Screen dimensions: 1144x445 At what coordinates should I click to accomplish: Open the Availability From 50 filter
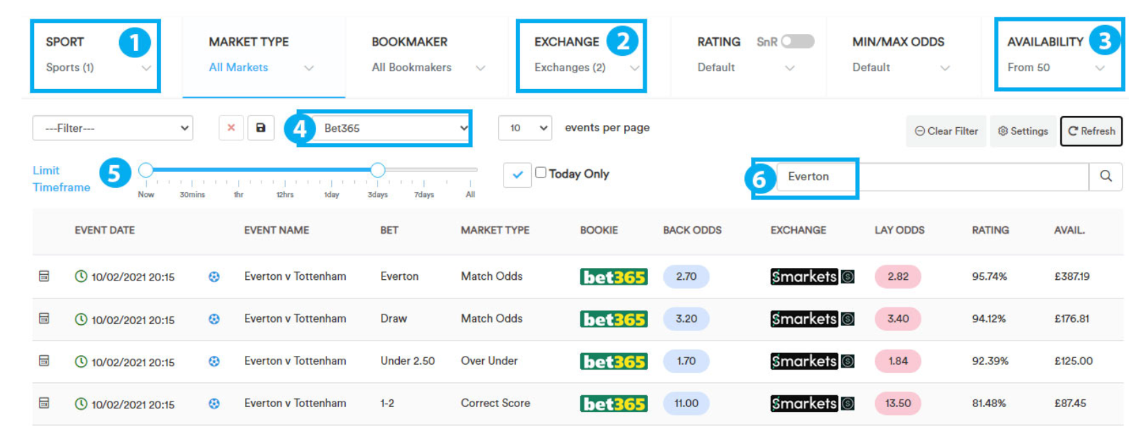coord(1059,55)
